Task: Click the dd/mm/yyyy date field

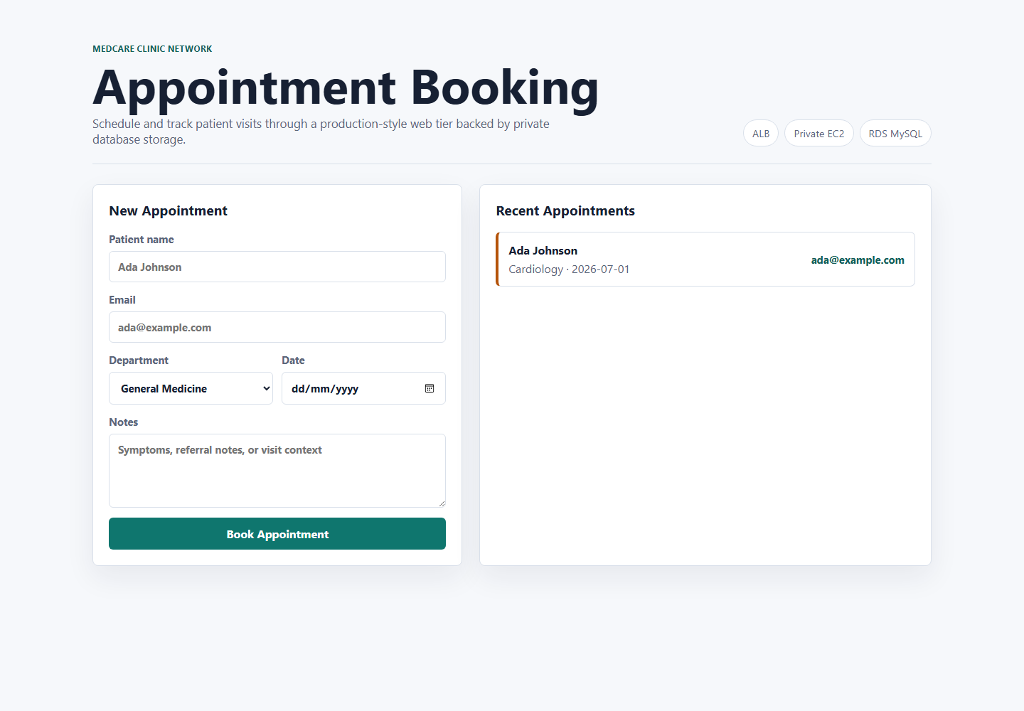Action: pyautogui.click(x=363, y=388)
